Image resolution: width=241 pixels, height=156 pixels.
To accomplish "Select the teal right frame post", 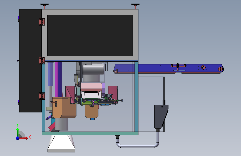I will pyautogui.click(x=136, y=96).
